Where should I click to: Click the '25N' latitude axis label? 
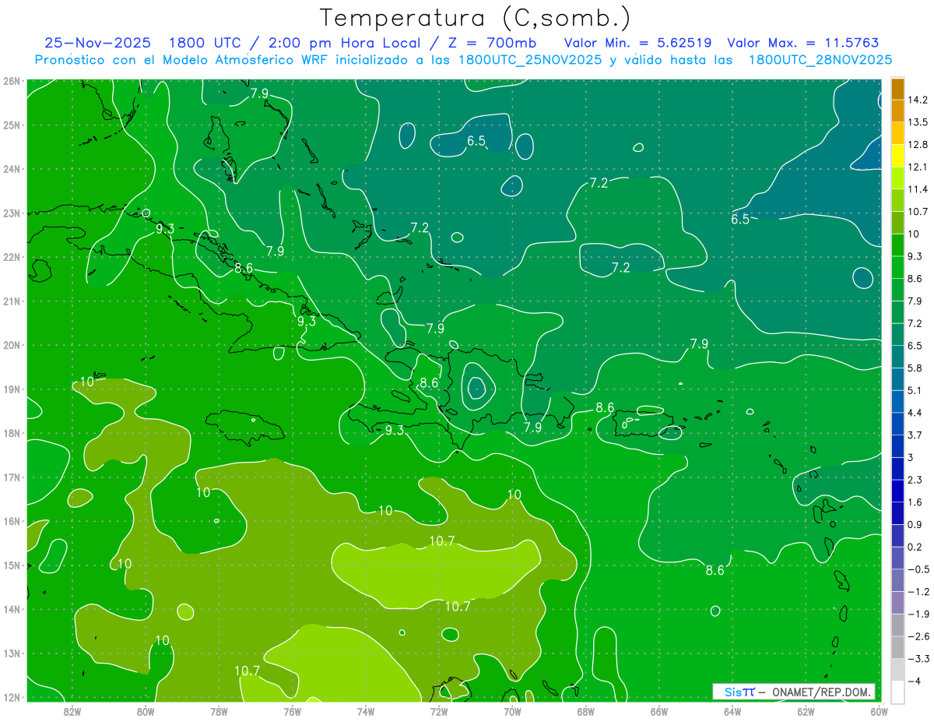click(x=11, y=125)
